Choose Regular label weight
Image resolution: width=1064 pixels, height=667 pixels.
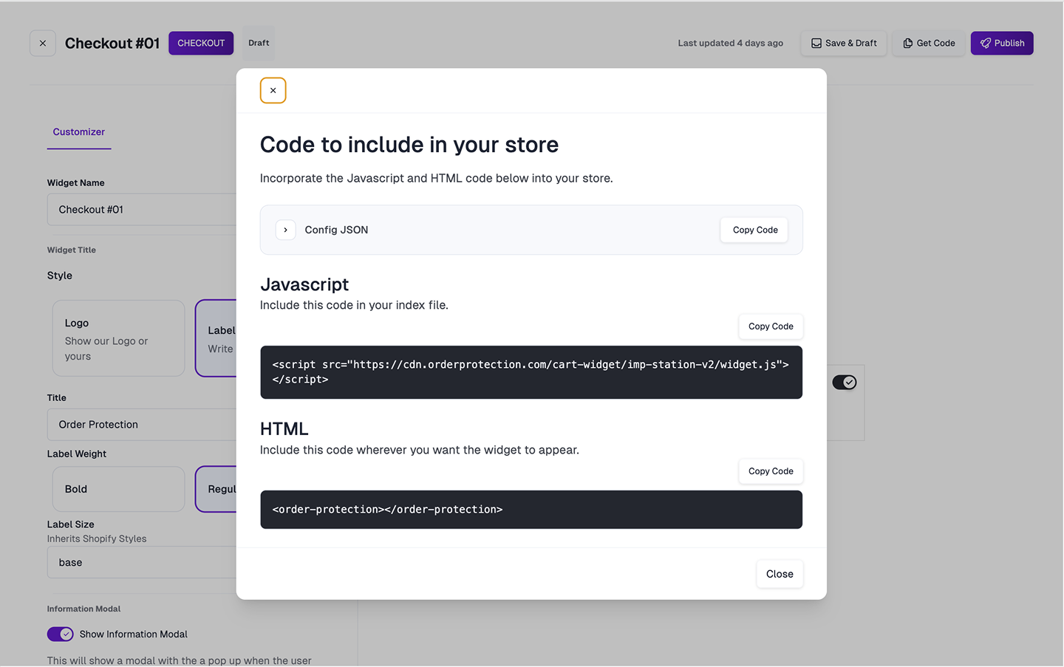coord(216,489)
